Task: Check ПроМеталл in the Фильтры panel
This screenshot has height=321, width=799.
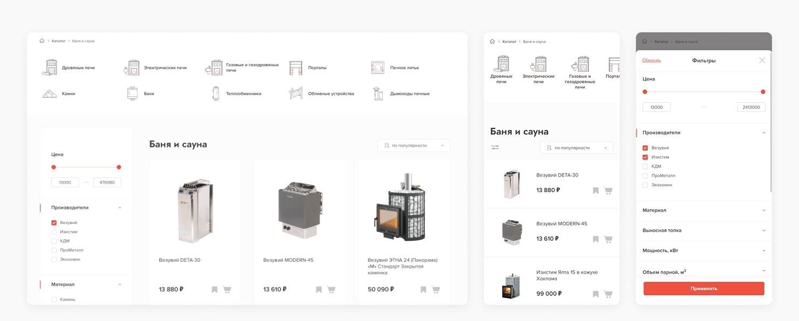Action: click(x=645, y=176)
